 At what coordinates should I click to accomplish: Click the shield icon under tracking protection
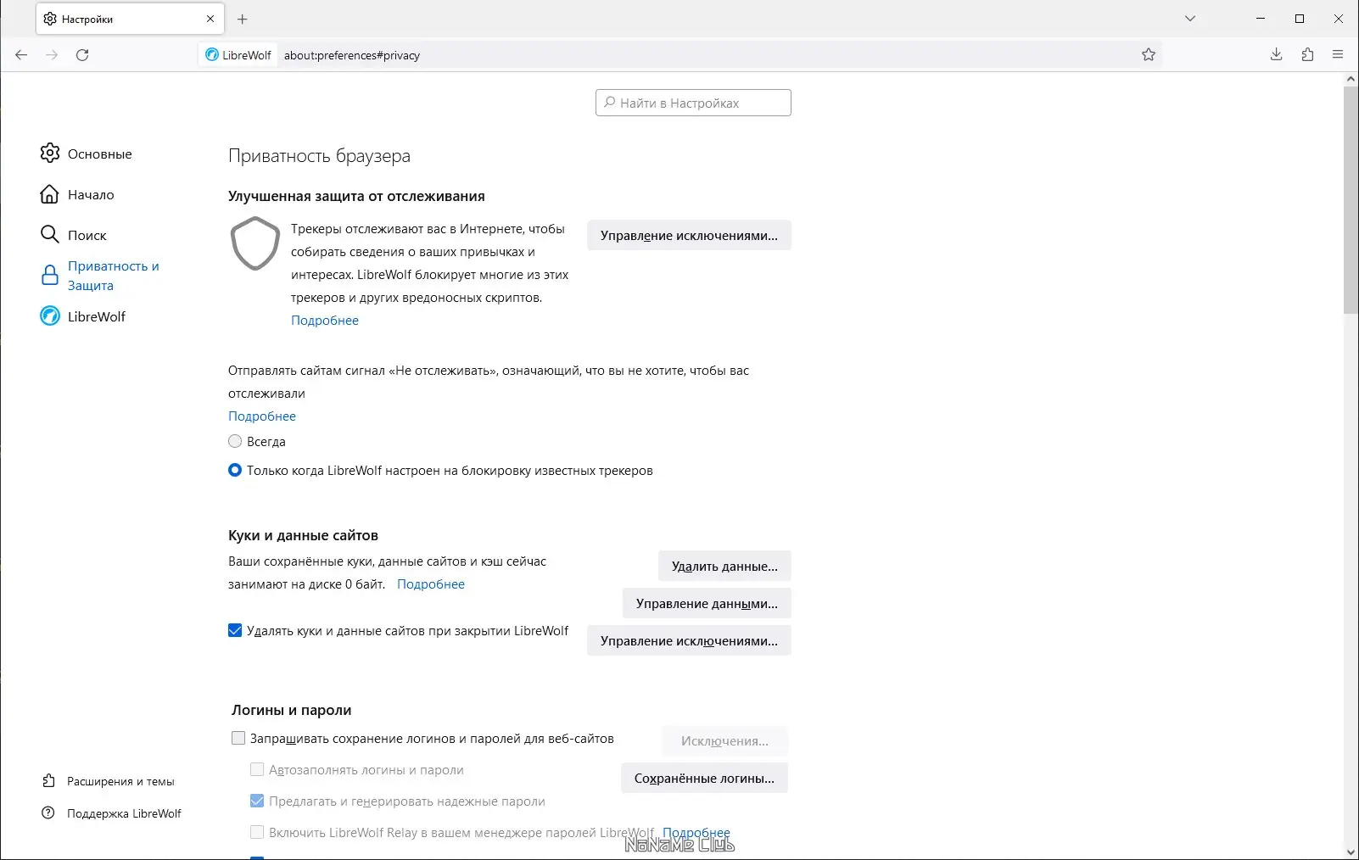tap(255, 243)
